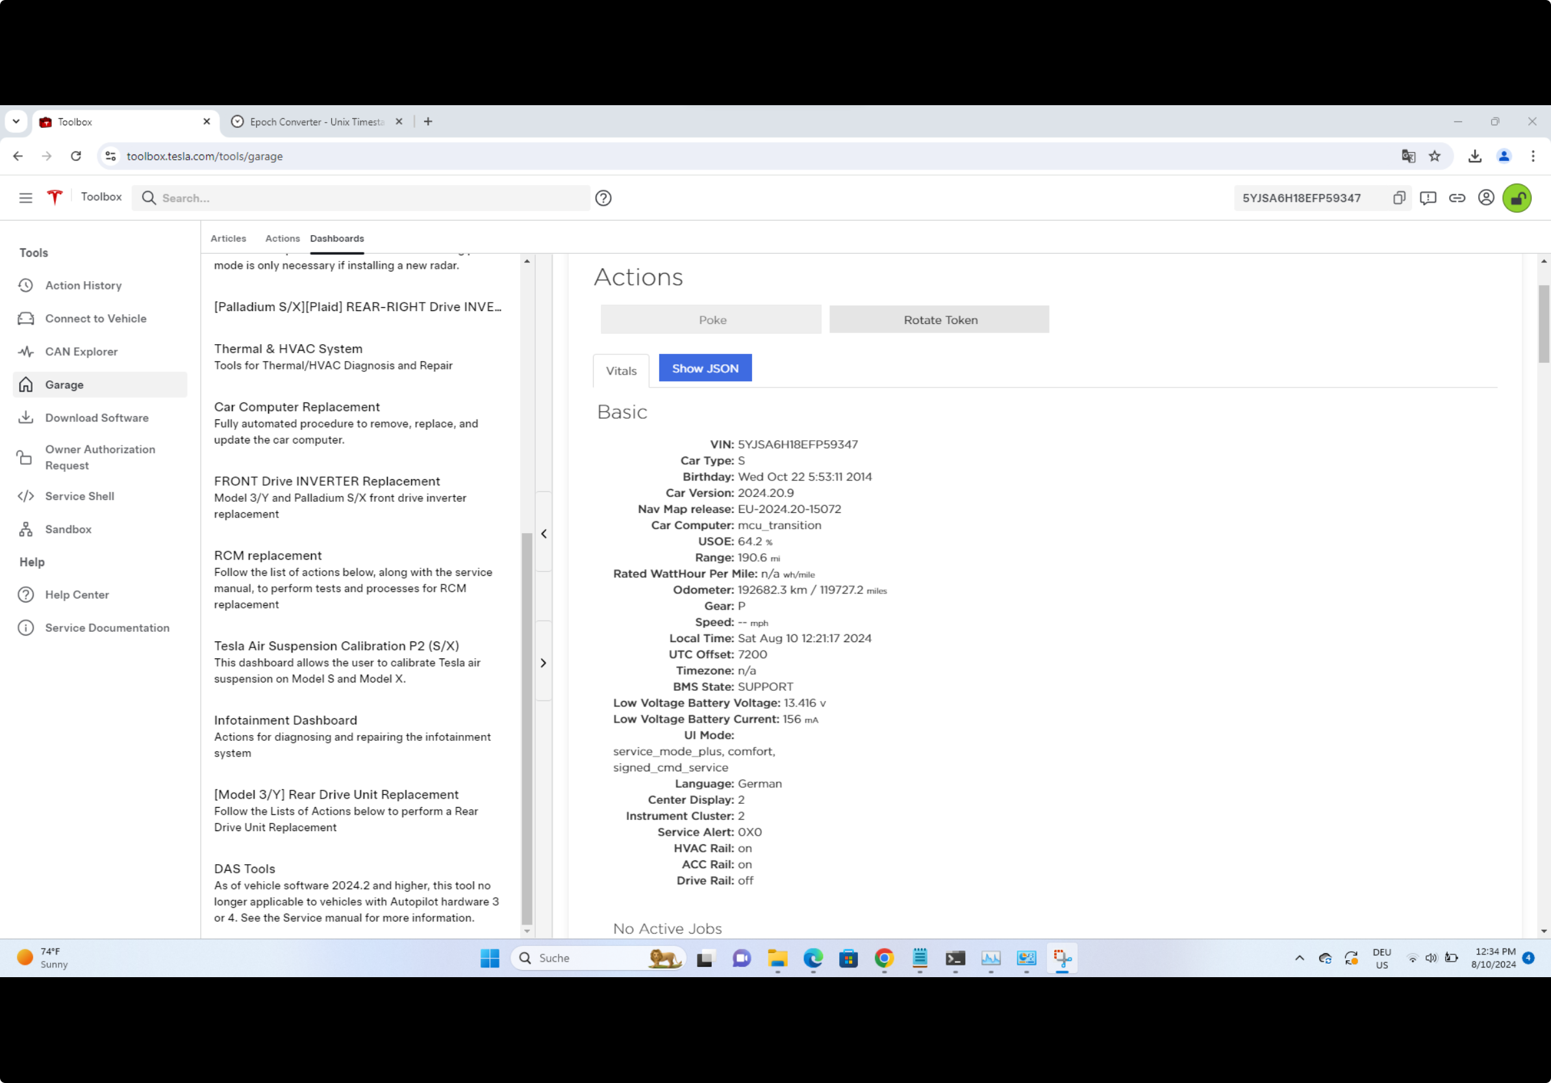This screenshot has height=1083, width=1551.
Task: Click the browser translate page icon
Action: click(x=1409, y=156)
